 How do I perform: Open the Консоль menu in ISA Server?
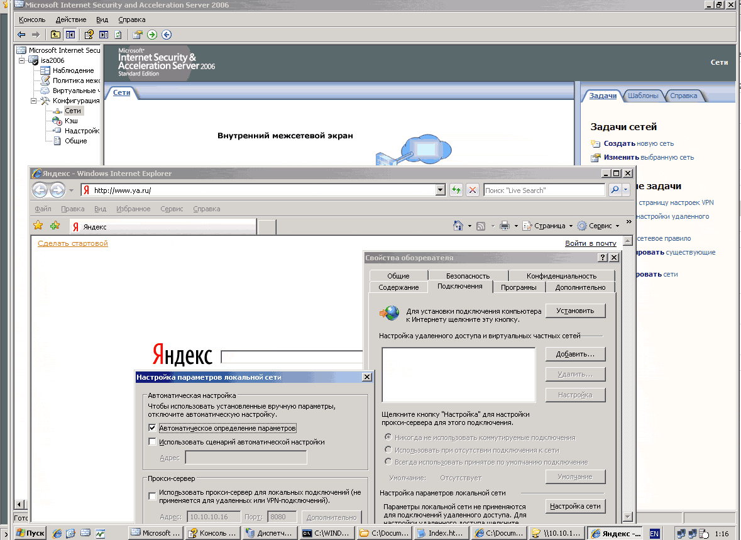tap(33, 19)
